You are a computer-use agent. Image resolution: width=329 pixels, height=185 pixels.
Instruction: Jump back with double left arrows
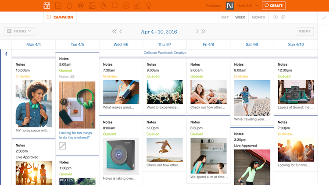coord(114,32)
